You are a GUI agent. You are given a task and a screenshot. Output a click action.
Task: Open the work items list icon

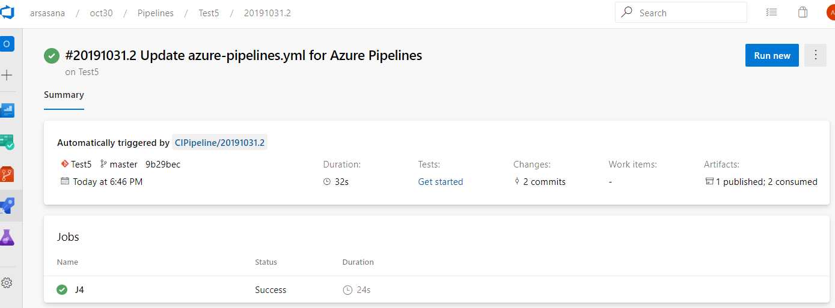pos(772,13)
